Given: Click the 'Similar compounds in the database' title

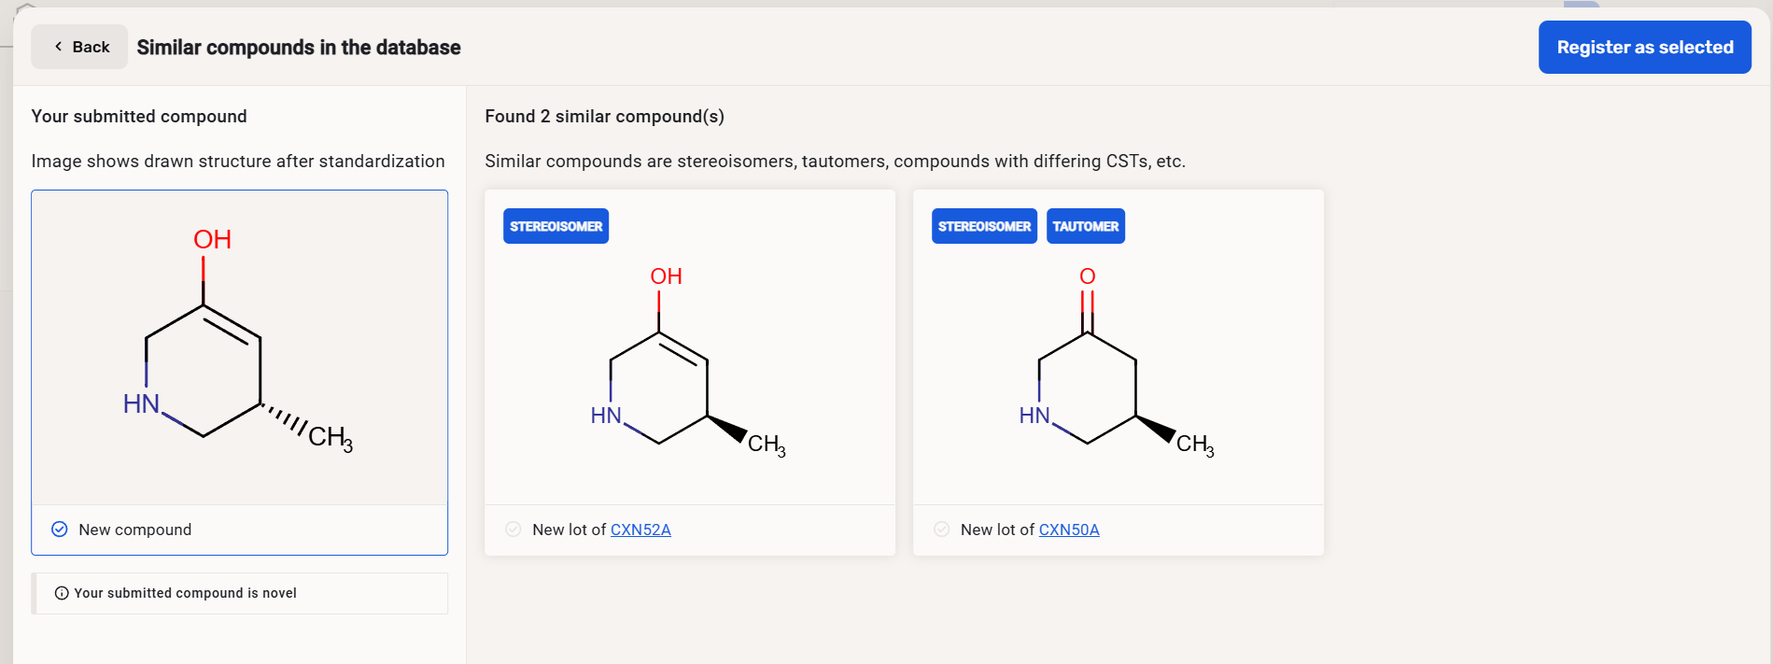Looking at the screenshot, I should click(x=299, y=48).
